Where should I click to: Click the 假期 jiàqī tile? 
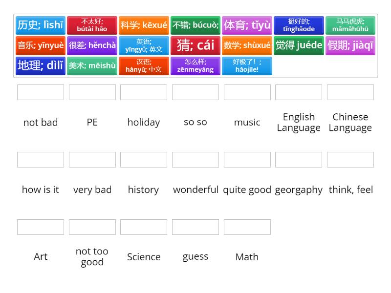point(350,45)
